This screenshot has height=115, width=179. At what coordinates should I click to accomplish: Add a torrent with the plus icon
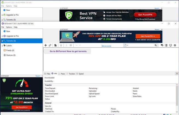pyautogui.click(x=45, y=45)
